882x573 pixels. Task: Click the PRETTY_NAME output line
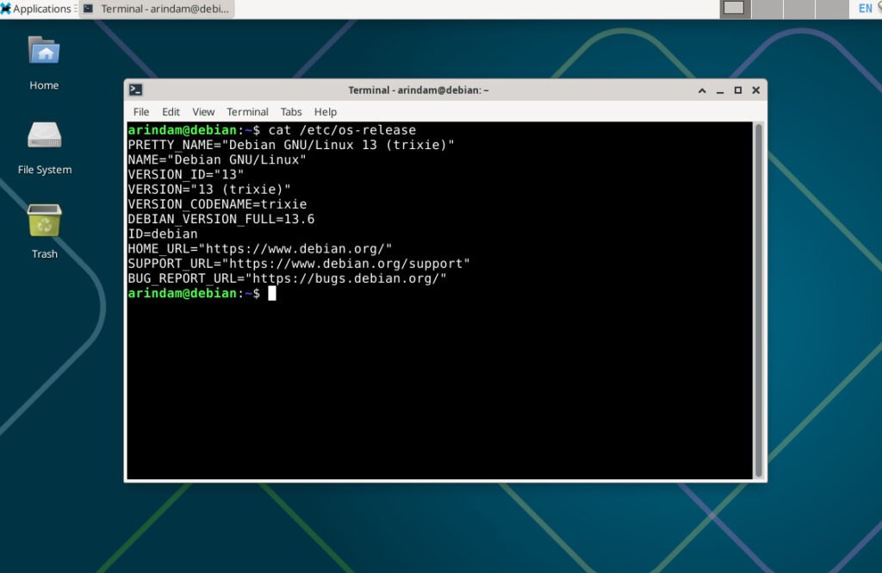click(x=291, y=145)
